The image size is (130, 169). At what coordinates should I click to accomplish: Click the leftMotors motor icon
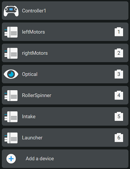11,32
